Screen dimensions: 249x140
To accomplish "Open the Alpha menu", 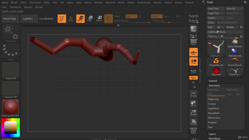I will click(5, 2).
